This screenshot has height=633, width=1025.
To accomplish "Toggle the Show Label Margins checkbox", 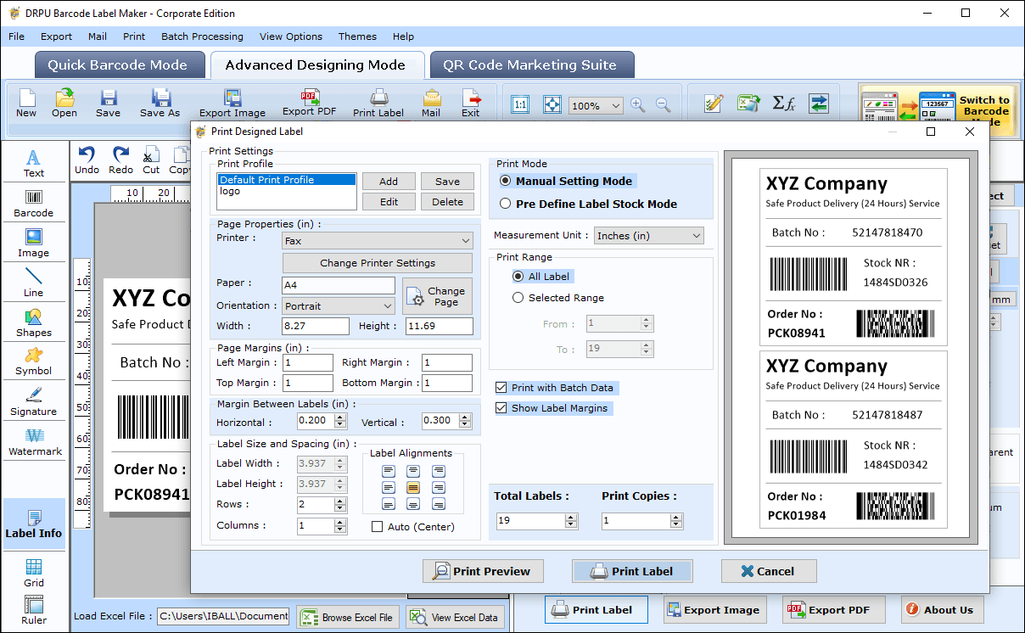I will click(501, 408).
